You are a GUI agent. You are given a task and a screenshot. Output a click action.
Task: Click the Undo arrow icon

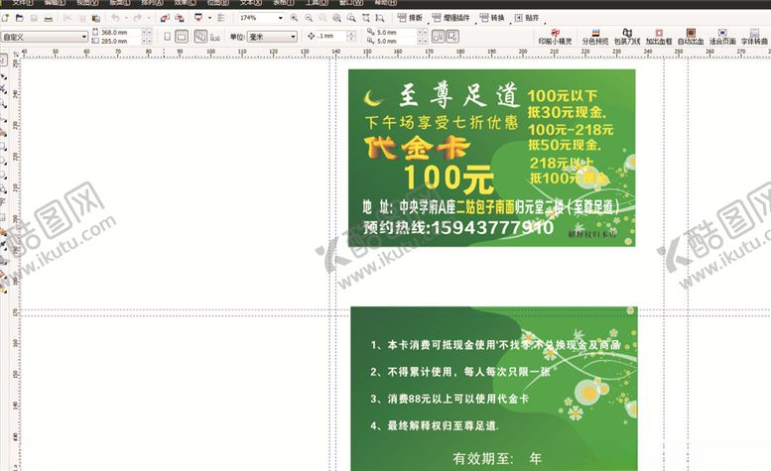[115, 18]
